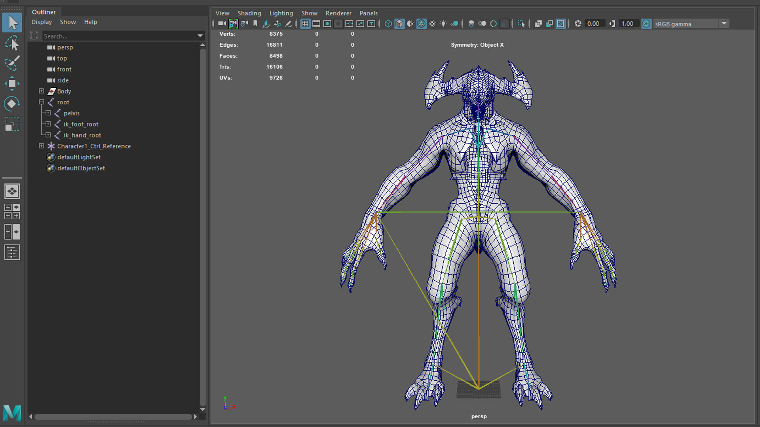Open the Outliner search filter dropdown arrow
This screenshot has height=427, width=760.
coord(200,36)
